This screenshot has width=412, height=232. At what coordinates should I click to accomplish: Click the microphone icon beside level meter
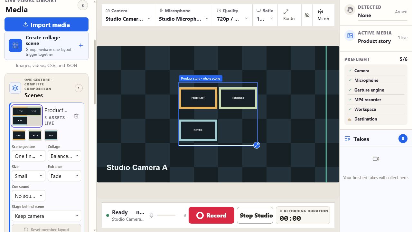[x=151, y=215]
